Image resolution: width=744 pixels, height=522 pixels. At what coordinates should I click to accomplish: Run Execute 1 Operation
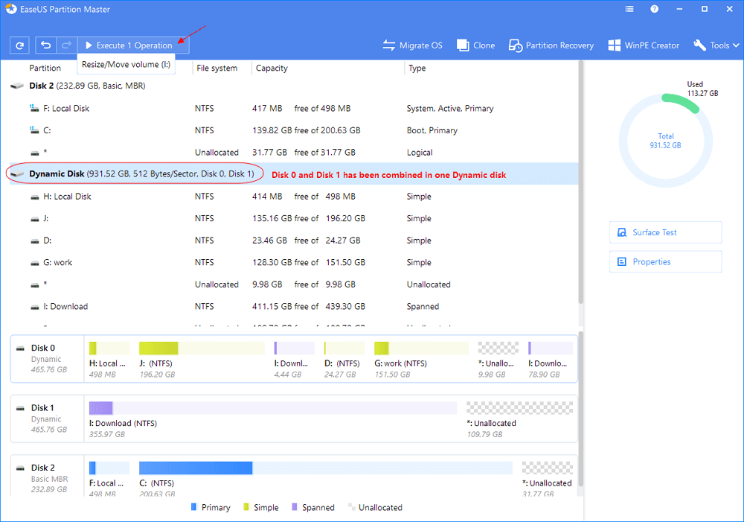pos(133,45)
